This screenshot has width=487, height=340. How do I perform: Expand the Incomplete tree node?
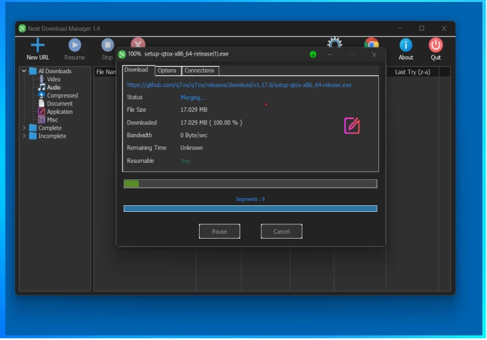(x=24, y=136)
